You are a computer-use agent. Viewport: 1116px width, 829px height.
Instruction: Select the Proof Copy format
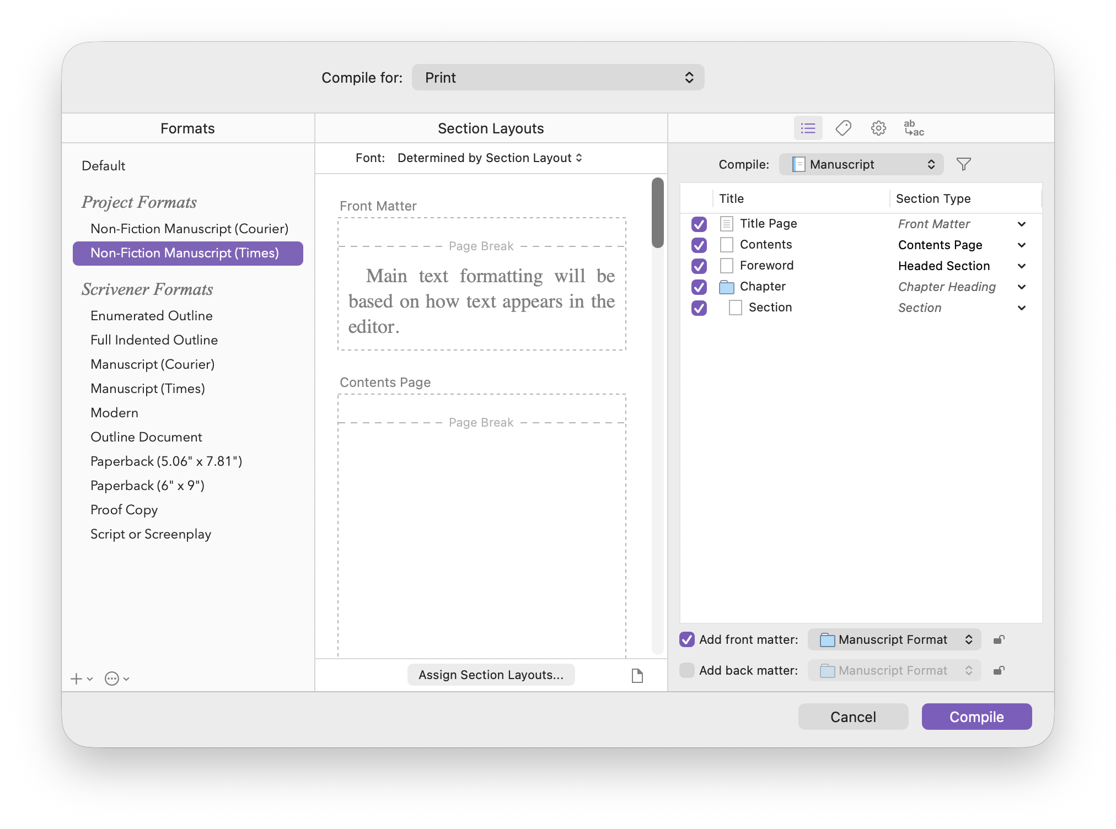(124, 510)
